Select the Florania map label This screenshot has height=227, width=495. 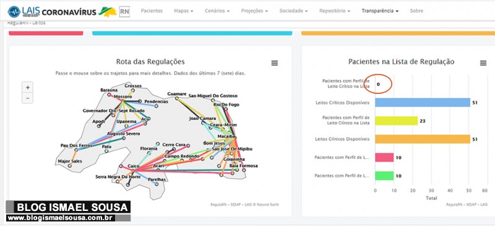pos(148,148)
